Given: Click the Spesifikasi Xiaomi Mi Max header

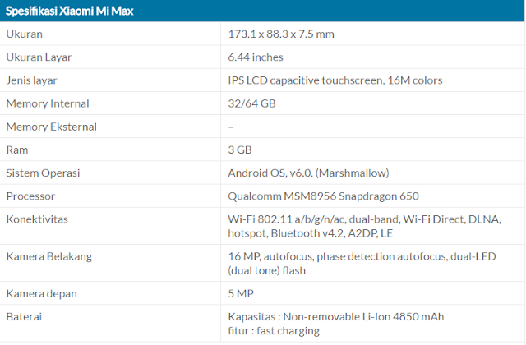Looking at the screenshot, I should pyautogui.click(x=70, y=11).
